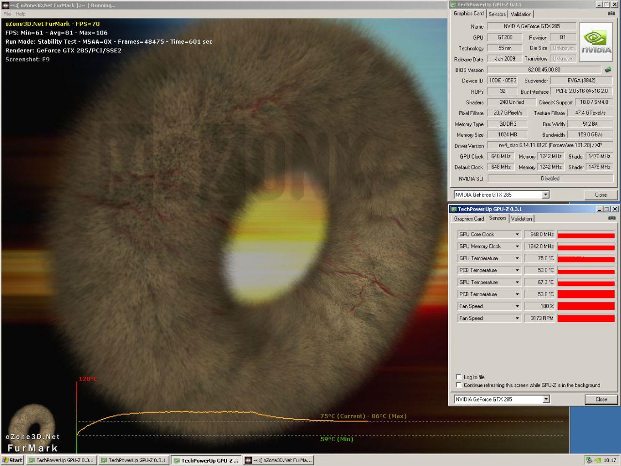This screenshot has height=466, width=621.
Task: Click the network tray icon in taskbar
Action: (x=589, y=460)
